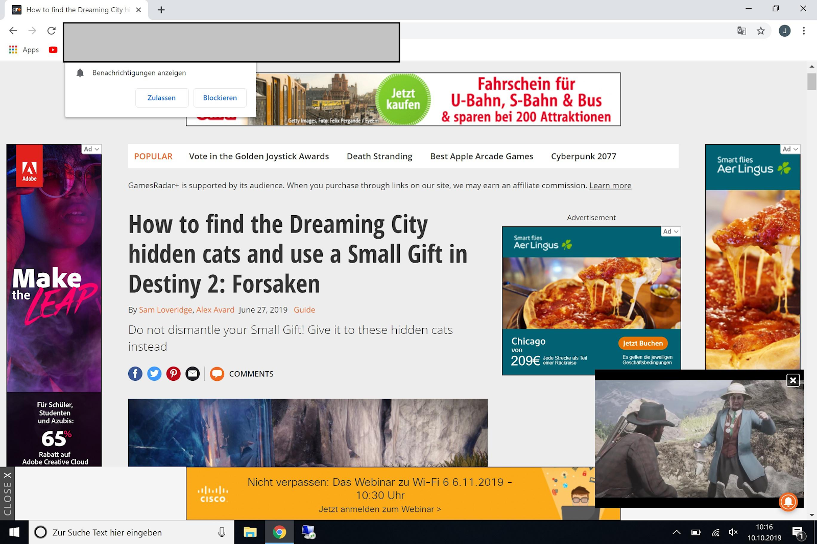The width and height of the screenshot is (817, 544).
Task: Go forward to the next page
Action: tap(32, 31)
